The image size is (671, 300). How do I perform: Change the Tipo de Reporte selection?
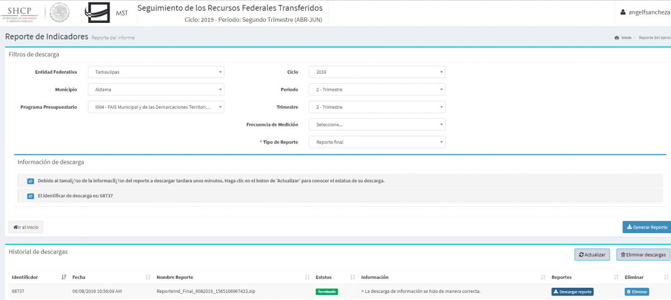coord(377,142)
